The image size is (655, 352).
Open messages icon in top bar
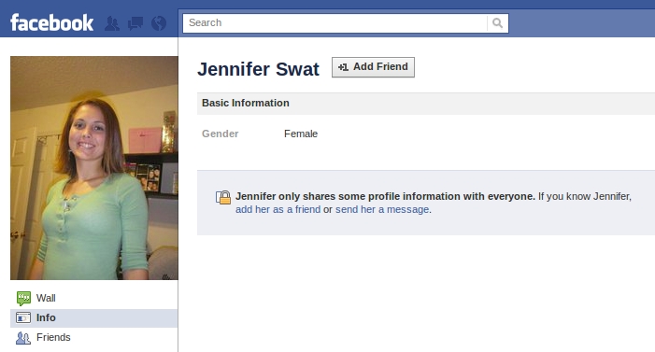[x=135, y=23]
